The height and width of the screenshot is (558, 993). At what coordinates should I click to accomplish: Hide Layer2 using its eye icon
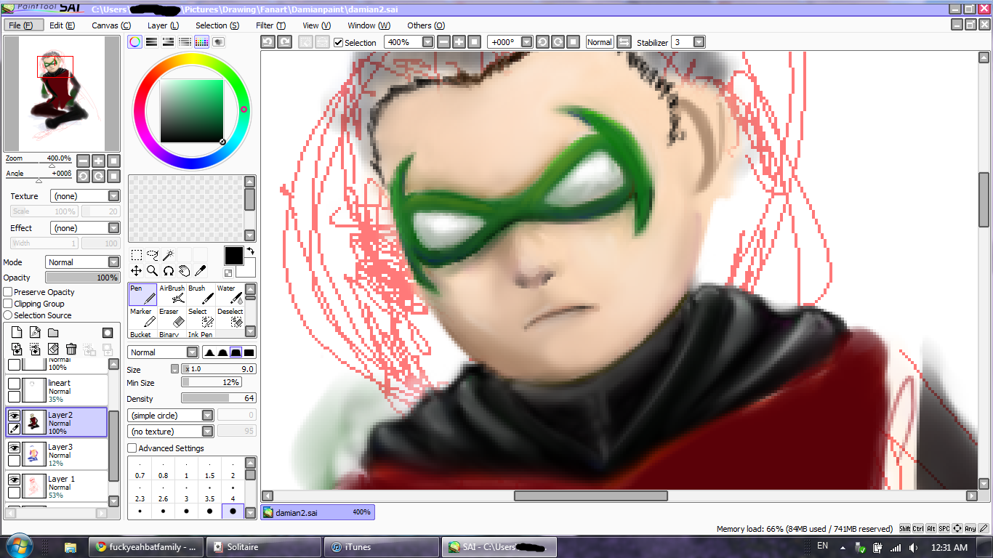point(14,416)
